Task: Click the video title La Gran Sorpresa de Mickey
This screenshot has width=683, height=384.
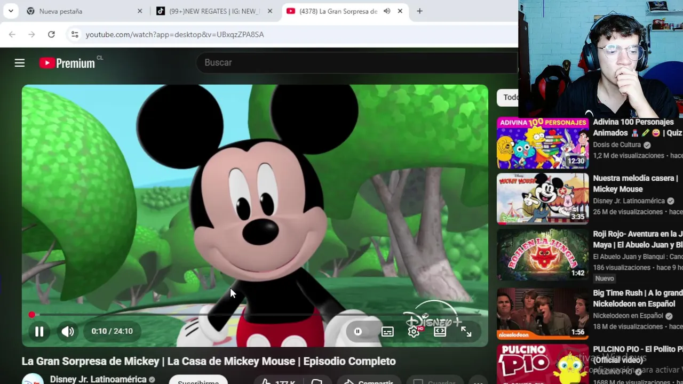Action: tap(209, 361)
